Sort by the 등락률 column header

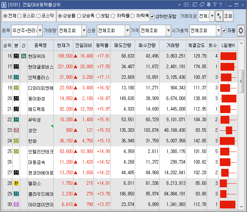pos(102,46)
